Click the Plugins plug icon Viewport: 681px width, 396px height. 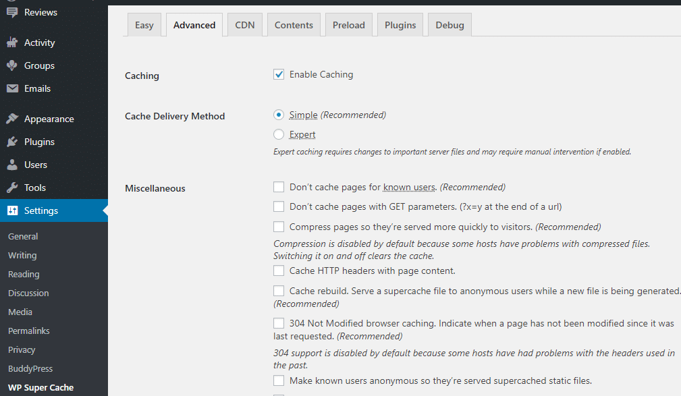tap(12, 142)
